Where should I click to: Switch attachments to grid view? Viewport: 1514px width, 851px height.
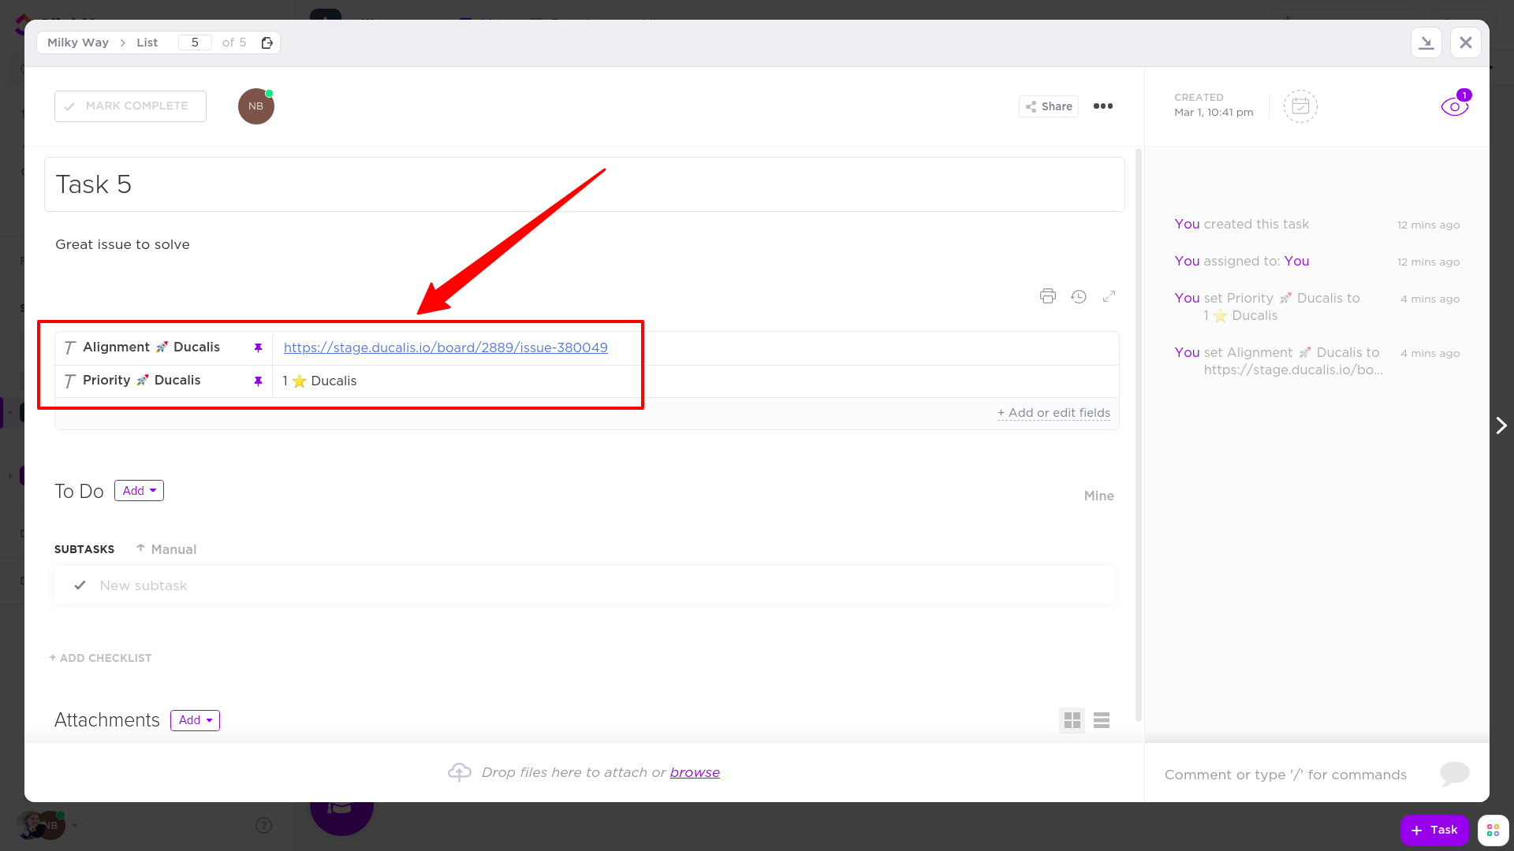[x=1072, y=720]
